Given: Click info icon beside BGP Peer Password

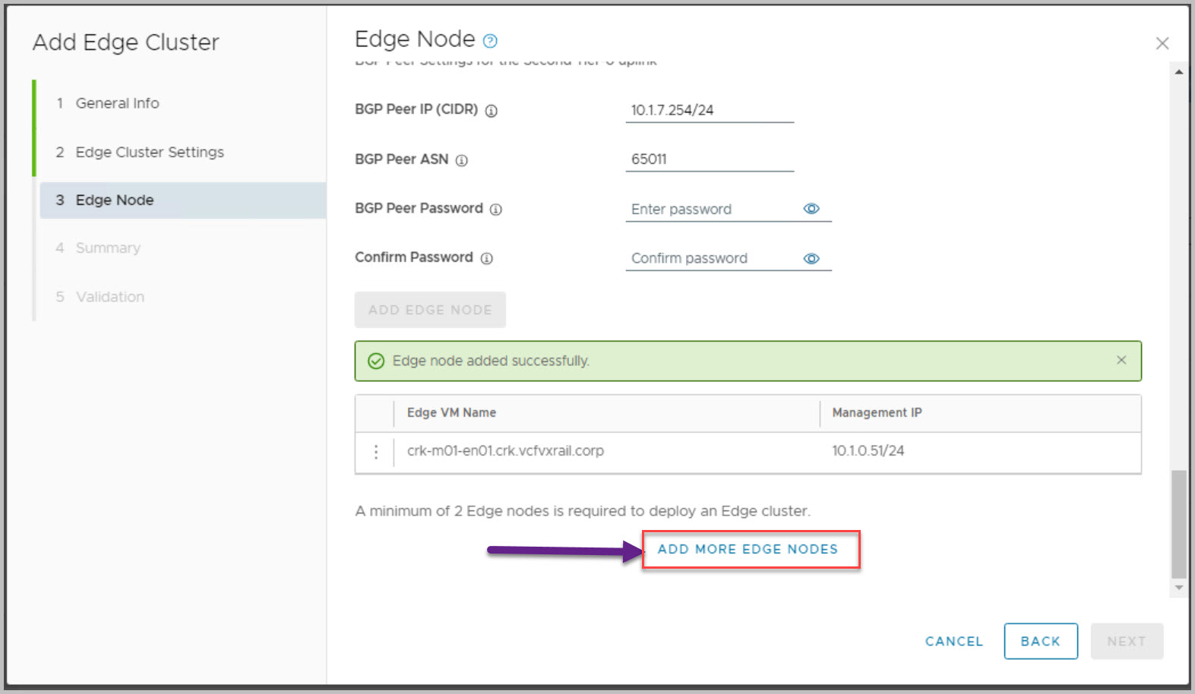Looking at the screenshot, I should pyautogui.click(x=496, y=210).
